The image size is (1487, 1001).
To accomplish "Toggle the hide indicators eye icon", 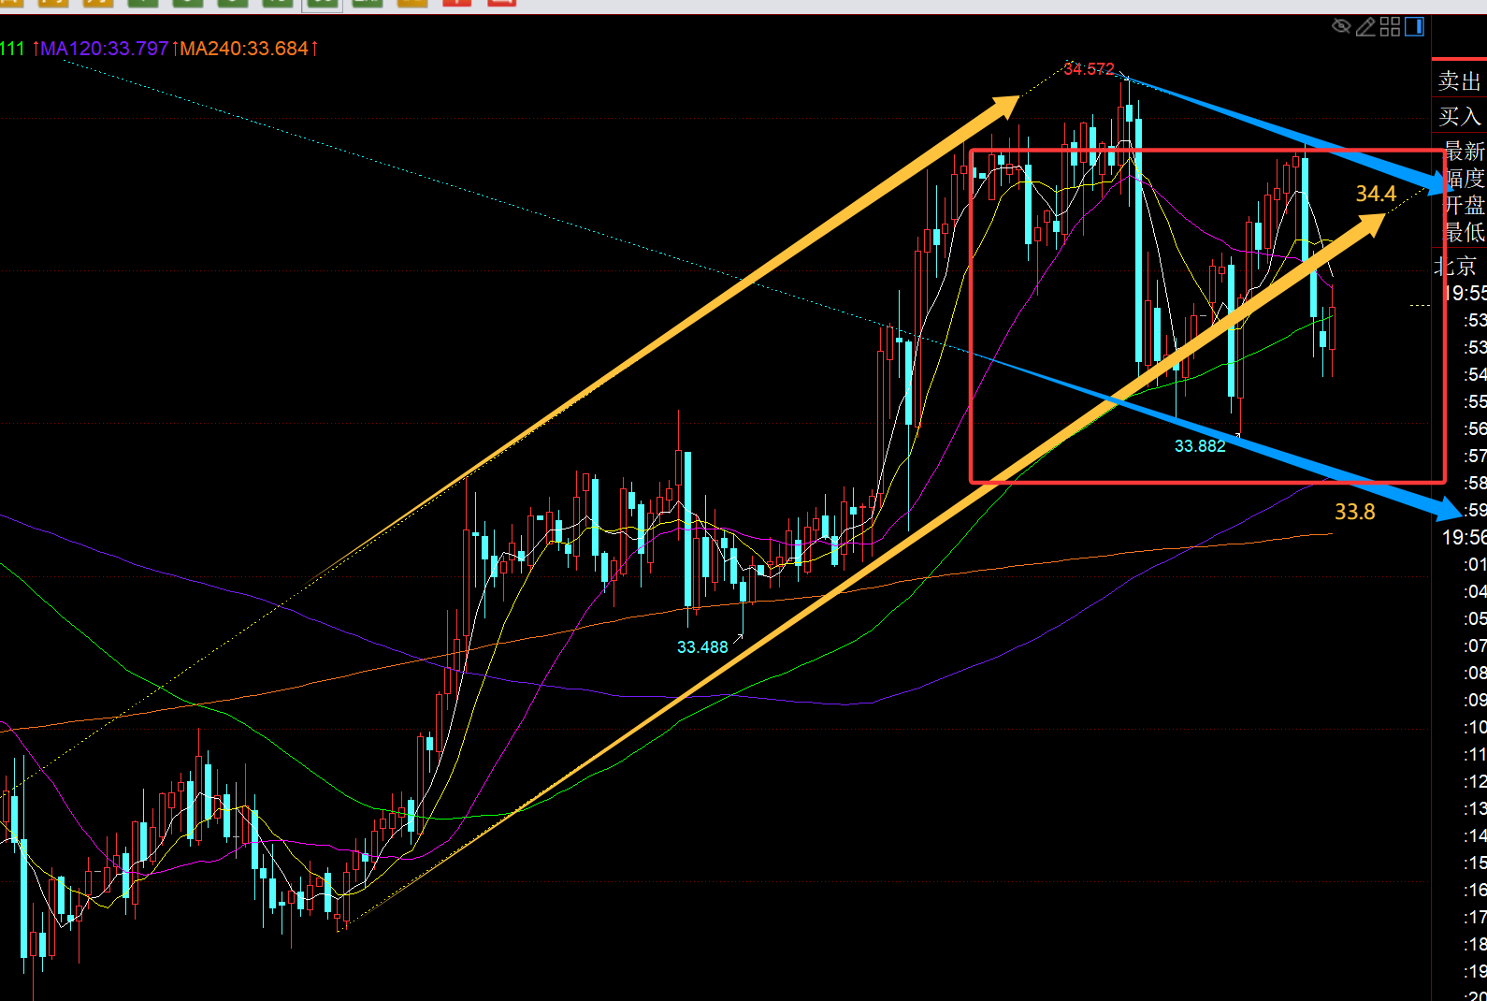I will coord(1341,26).
